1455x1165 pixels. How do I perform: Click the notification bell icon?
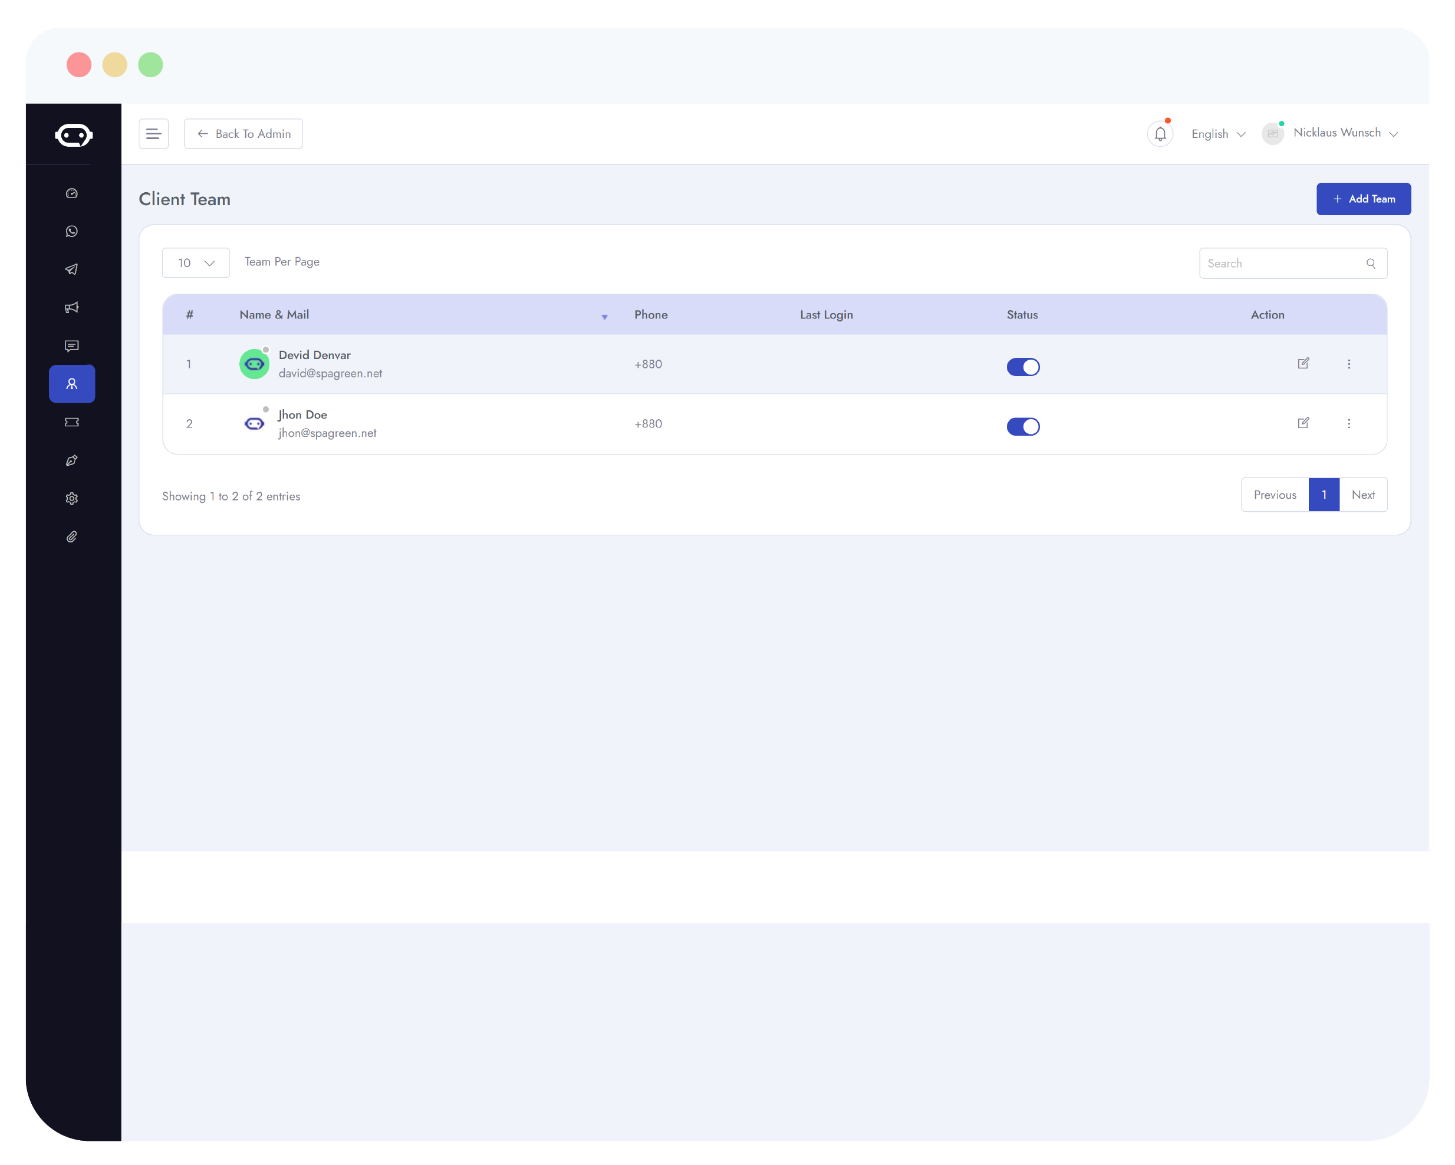pyautogui.click(x=1160, y=134)
